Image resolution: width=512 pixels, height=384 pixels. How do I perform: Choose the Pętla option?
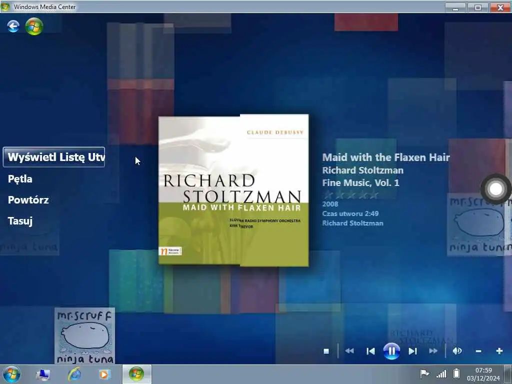pos(20,179)
